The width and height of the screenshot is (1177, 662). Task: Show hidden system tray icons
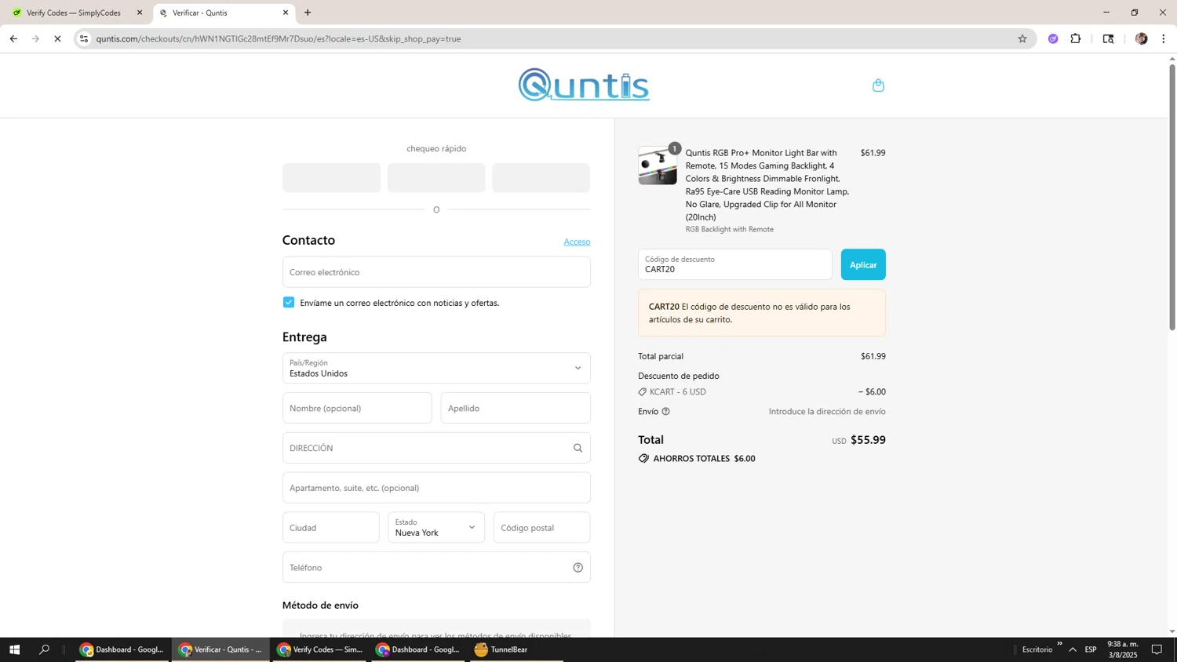(1073, 649)
